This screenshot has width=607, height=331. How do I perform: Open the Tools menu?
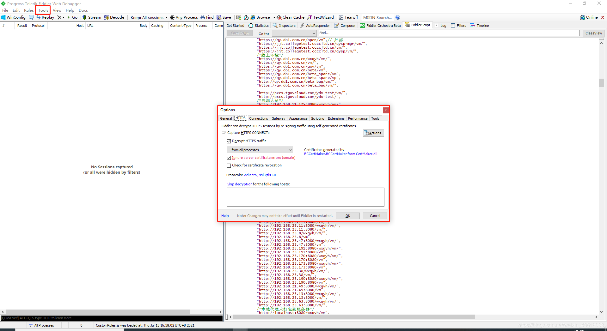[x=43, y=10]
